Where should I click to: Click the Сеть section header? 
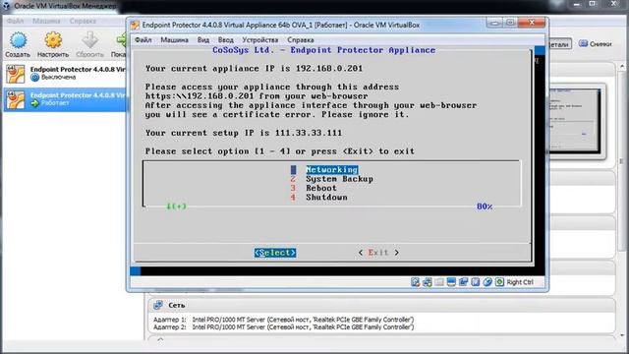[x=381, y=305]
